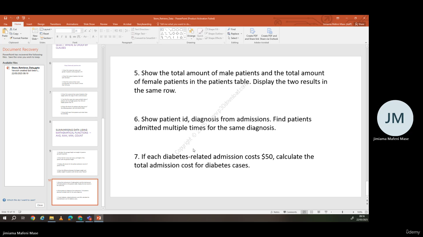This screenshot has width=423, height=237.
Task: Toggle the Notes pane
Action: (x=275, y=212)
